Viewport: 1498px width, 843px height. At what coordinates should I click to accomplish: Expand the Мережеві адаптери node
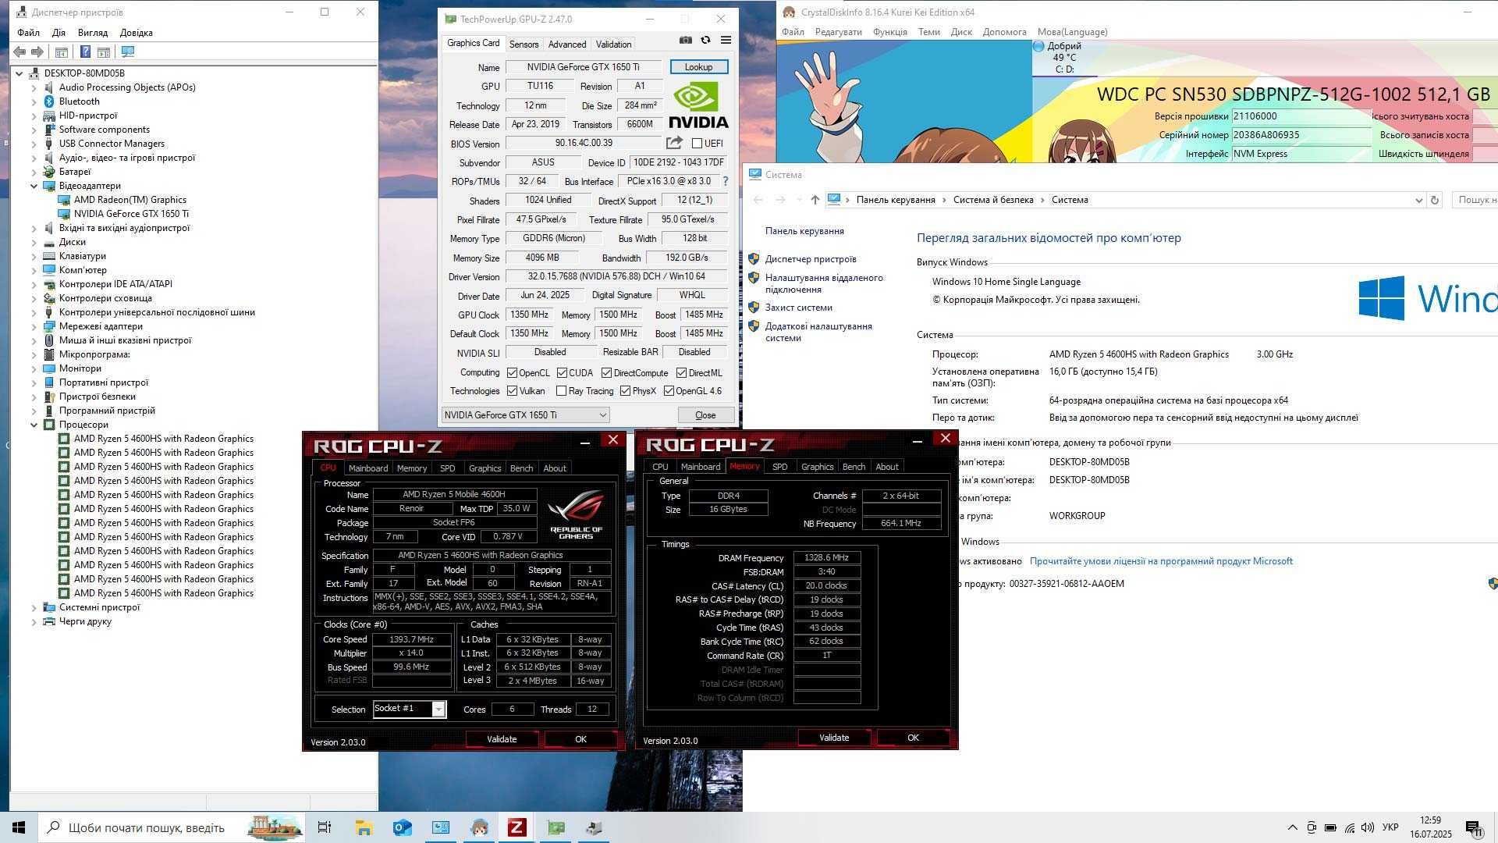pyautogui.click(x=34, y=326)
